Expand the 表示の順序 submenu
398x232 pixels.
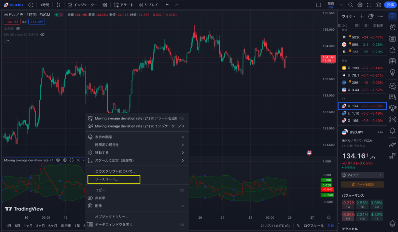pyautogui.click(x=137, y=137)
